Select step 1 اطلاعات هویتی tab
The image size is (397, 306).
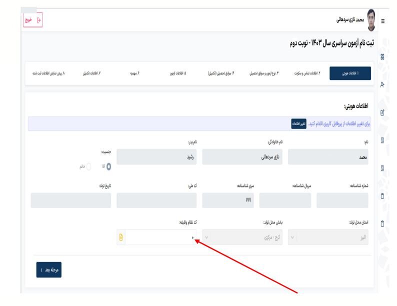(350, 73)
